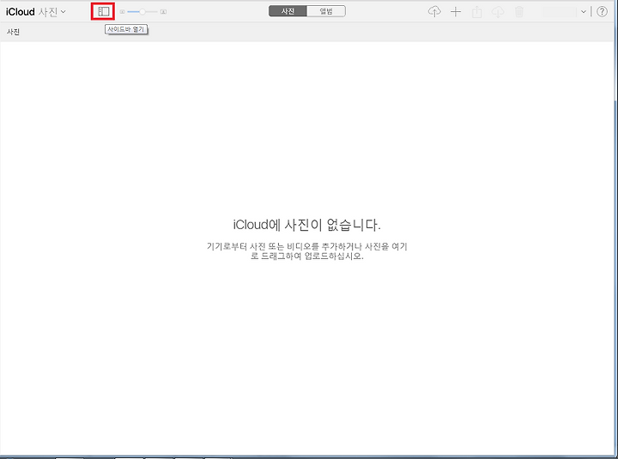Adjust the thumbnail size slider
The image size is (618, 459).
click(142, 12)
